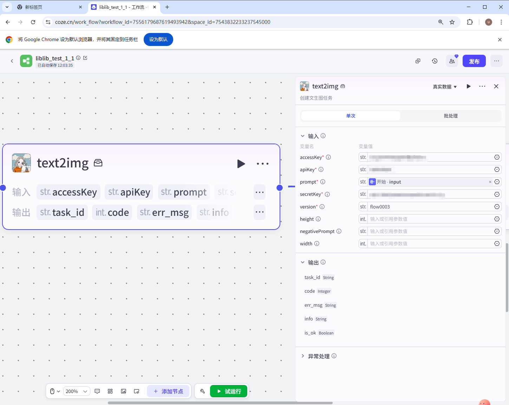Click the 试运行 test run button
Screen dimensions: 509x405
pos(229,391)
